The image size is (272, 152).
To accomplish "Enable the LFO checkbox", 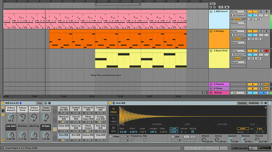I will [x=172, y=136].
